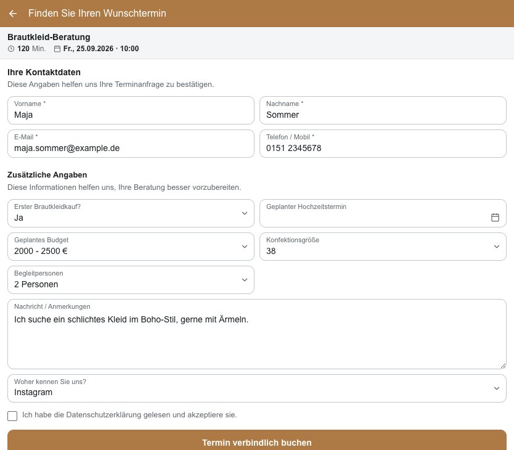
Task: Click the clock icon beside 120 Min.
Action: pos(11,49)
